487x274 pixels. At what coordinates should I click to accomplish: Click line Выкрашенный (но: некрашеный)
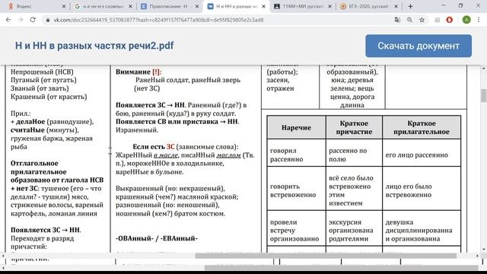click(170, 188)
